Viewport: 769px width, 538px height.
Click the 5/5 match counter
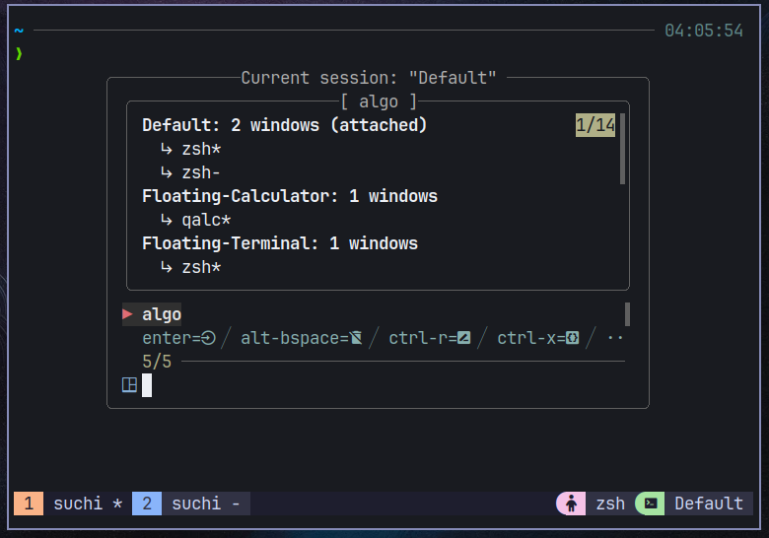157,362
